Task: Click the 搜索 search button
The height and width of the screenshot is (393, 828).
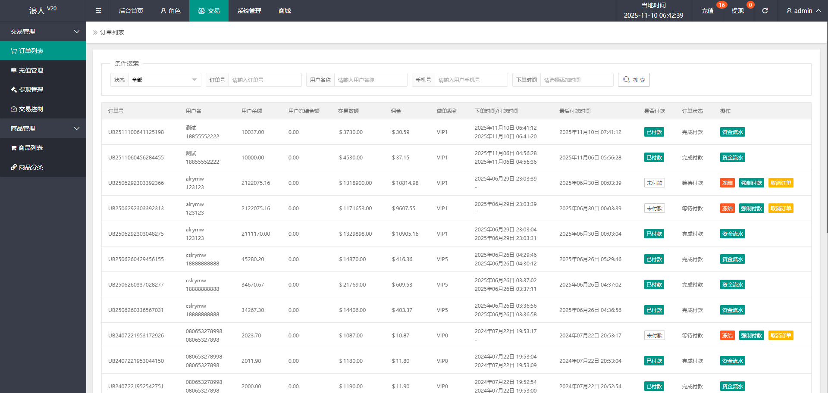Action: 634,80
